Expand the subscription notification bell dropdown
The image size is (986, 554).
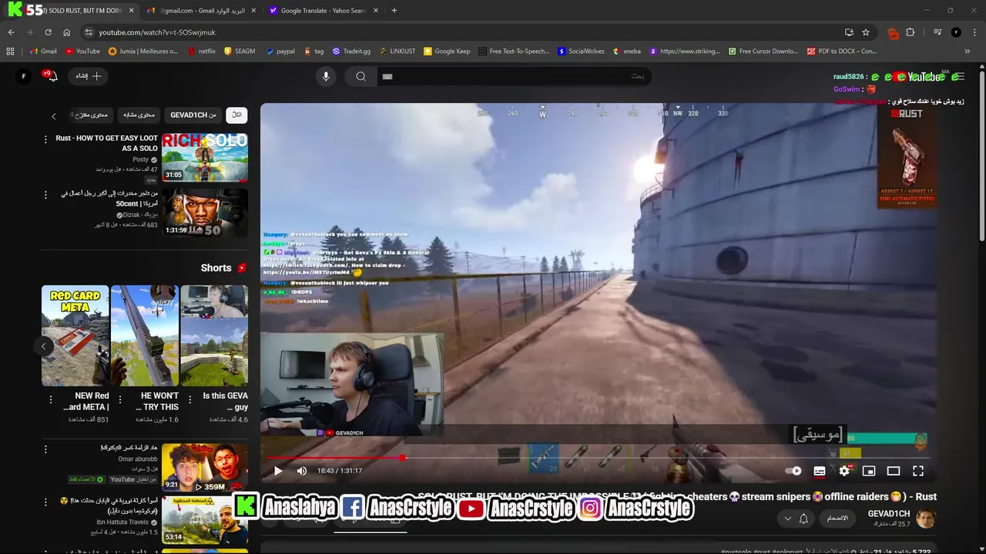tap(796, 519)
